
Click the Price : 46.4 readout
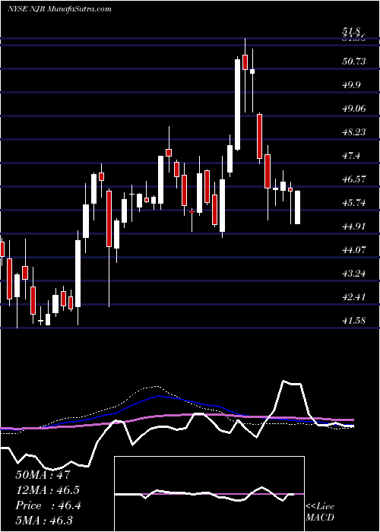[x=48, y=505]
